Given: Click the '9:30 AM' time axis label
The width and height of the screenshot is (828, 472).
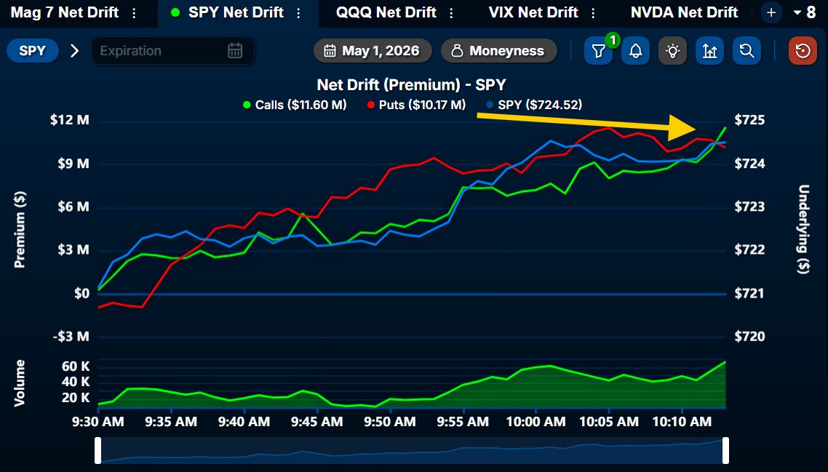Looking at the screenshot, I should point(98,422).
